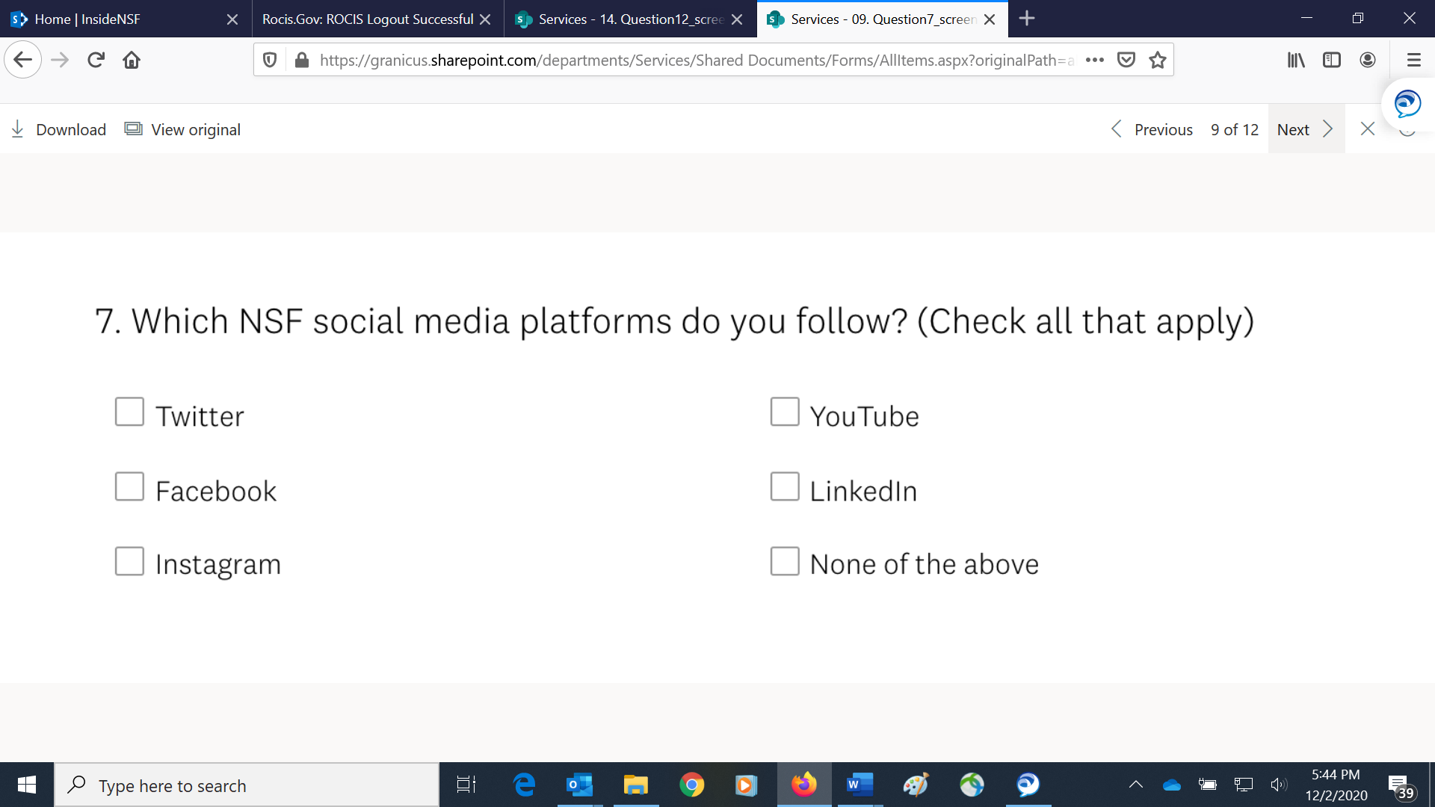Open Word from the taskbar
Screen dimensions: 1435x807
(x=860, y=785)
